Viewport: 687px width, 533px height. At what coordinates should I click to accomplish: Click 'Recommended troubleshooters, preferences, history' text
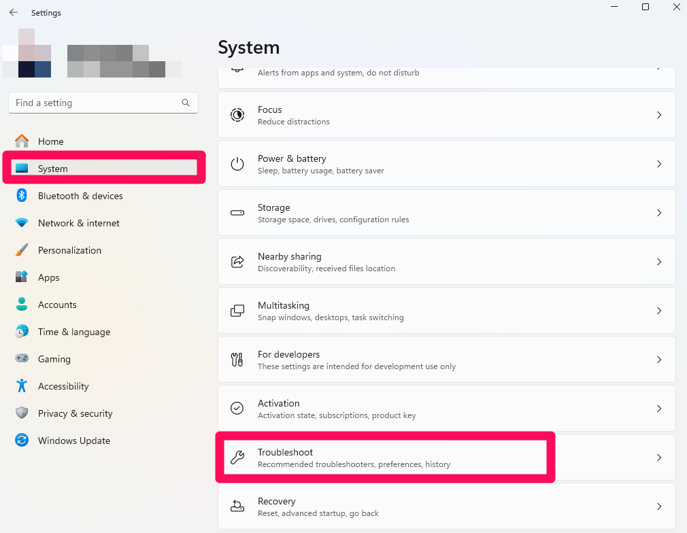coord(354,464)
